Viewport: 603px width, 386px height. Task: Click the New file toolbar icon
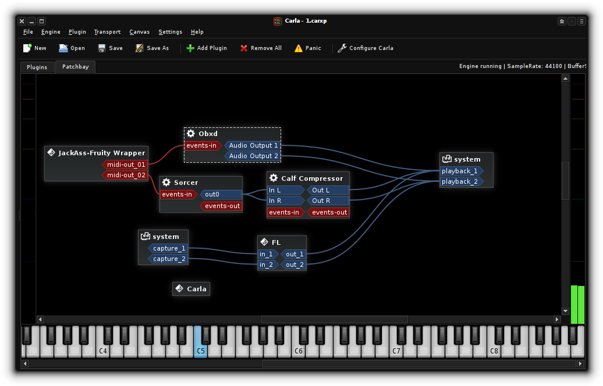tap(27, 48)
